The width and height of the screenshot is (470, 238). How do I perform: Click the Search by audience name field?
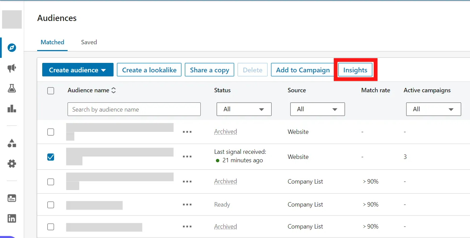[134, 109]
